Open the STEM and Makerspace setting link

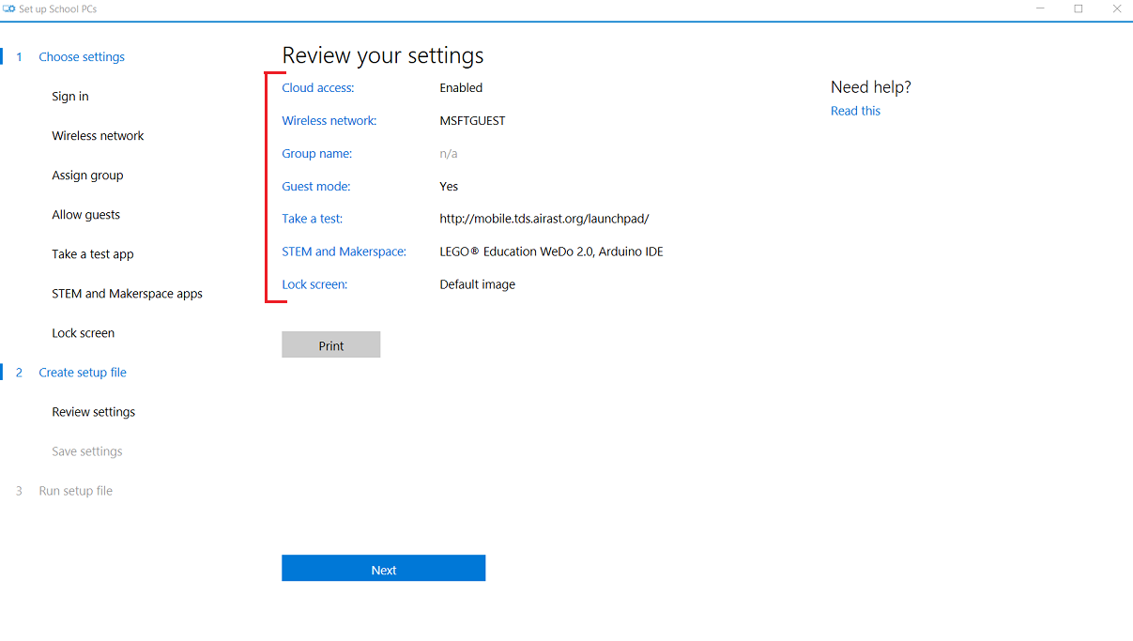344,252
